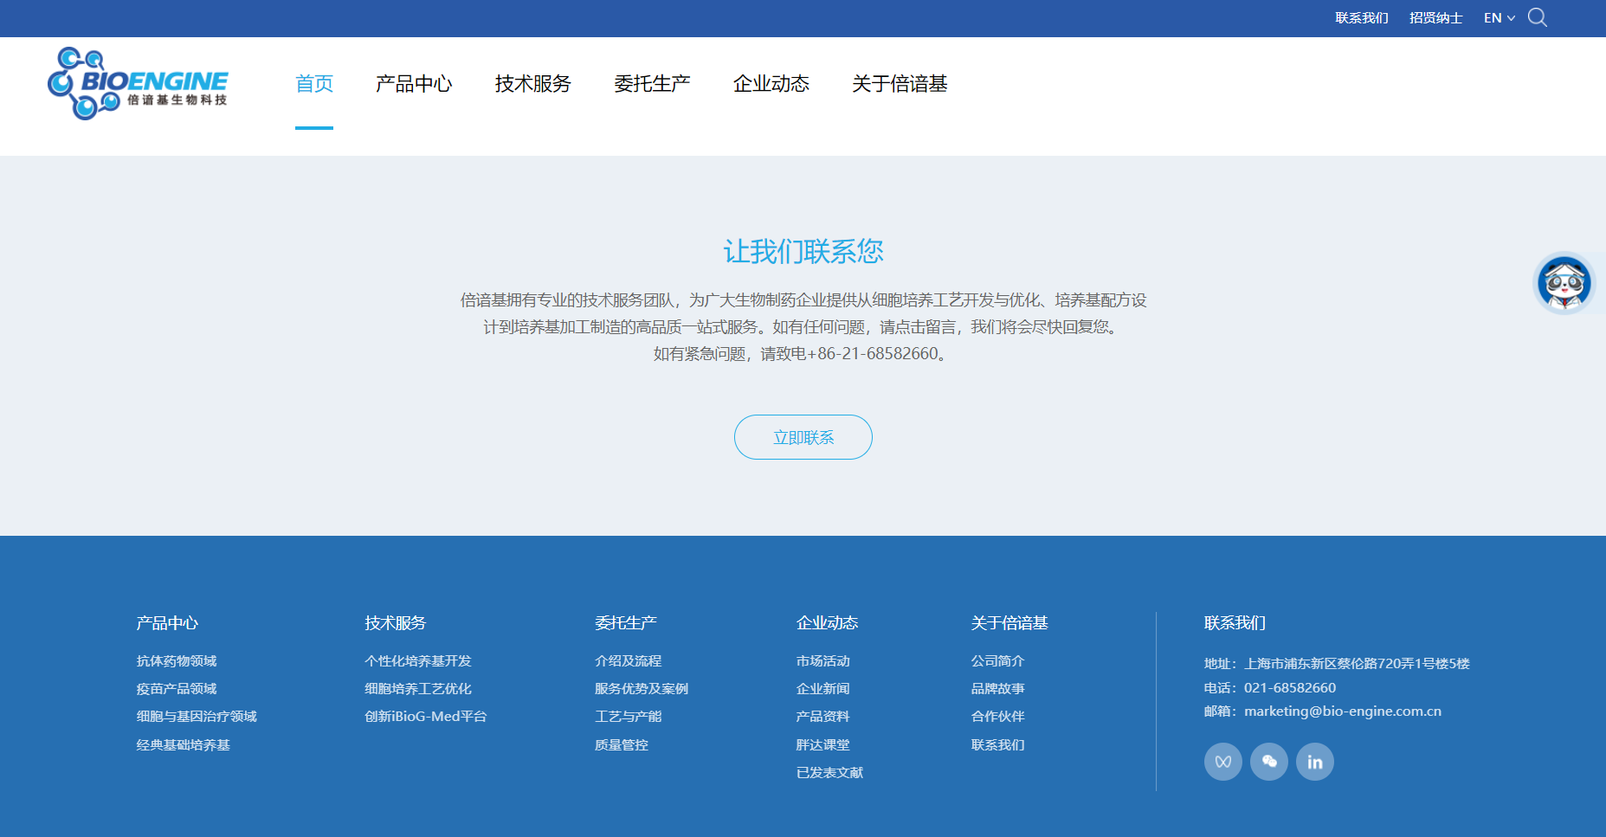Open 企业动态 in the main navigation
This screenshot has height=837, width=1606.
pos(771,84)
